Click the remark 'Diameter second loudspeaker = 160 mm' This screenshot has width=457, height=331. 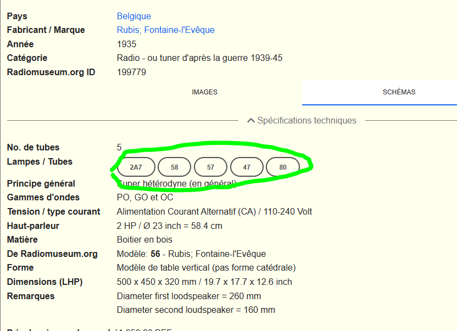click(196, 310)
